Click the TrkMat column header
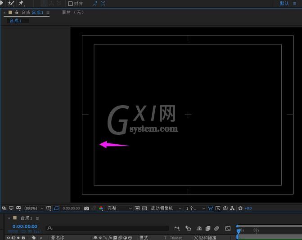 point(176,238)
